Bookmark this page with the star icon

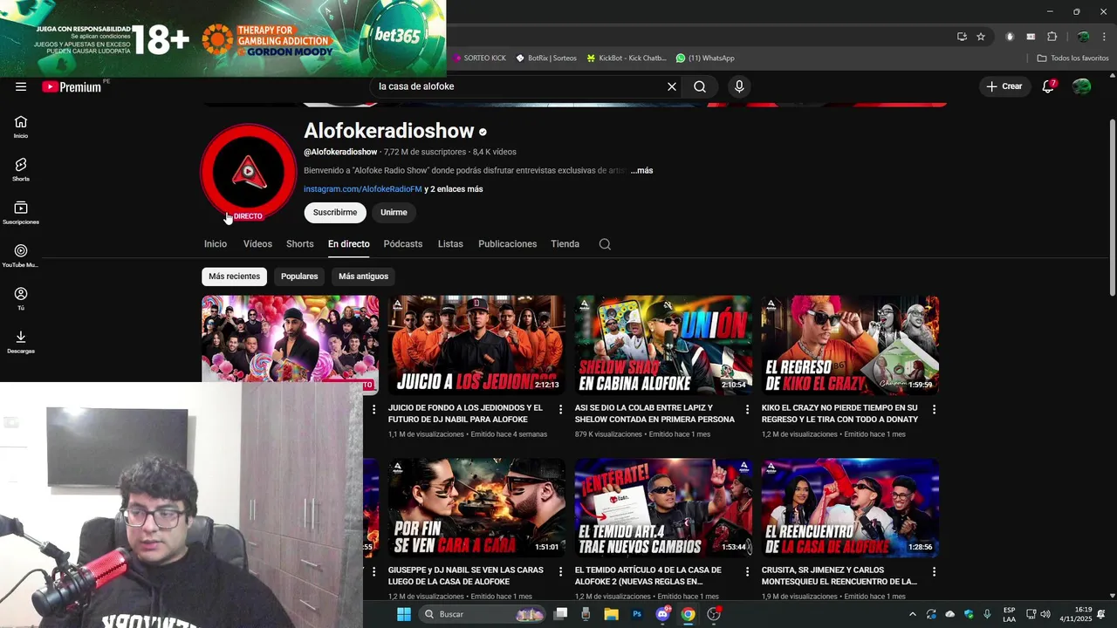tap(981, 37)
